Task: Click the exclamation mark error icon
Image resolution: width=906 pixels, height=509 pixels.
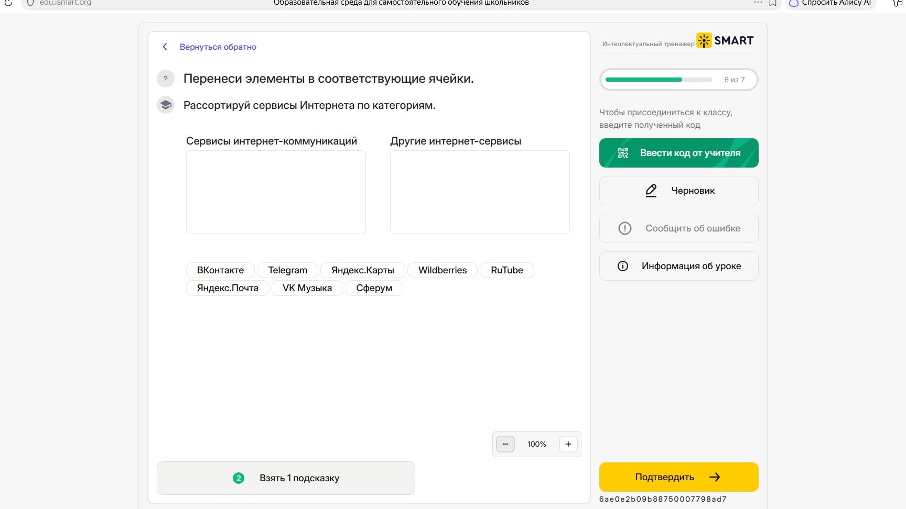Action: tap(624, 228)
